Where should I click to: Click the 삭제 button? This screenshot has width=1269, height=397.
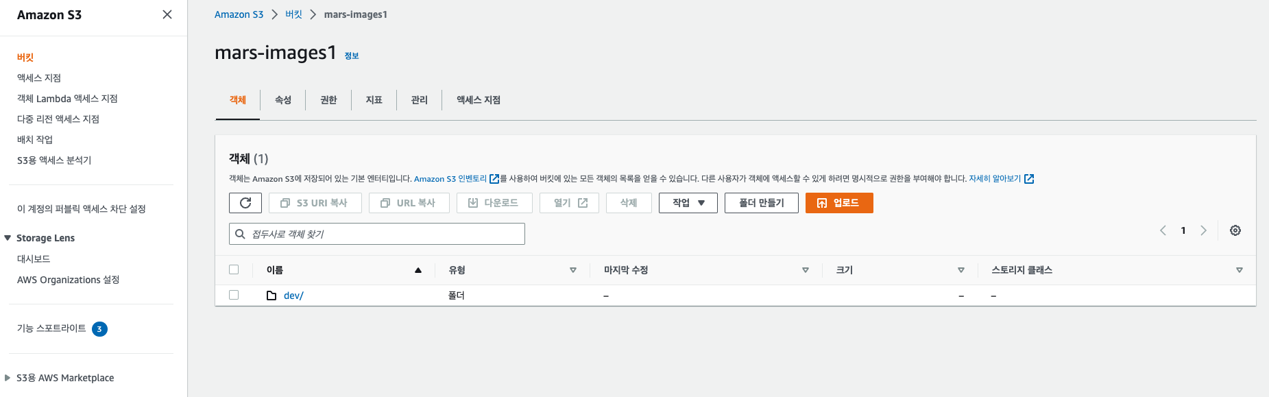629,203
